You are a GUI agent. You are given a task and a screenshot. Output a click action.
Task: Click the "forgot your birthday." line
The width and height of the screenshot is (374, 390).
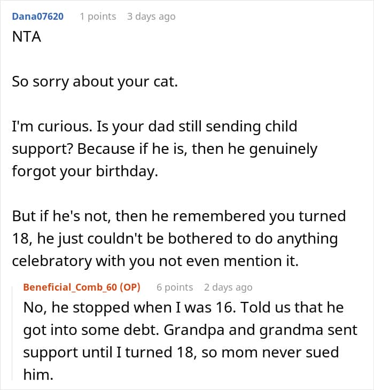click(x=85, y=171)
